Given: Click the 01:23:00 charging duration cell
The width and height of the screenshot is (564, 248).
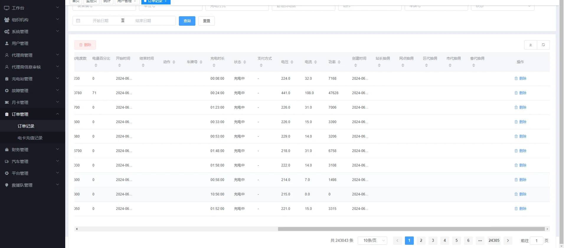Looking at the screenshot, I should 217,107.
